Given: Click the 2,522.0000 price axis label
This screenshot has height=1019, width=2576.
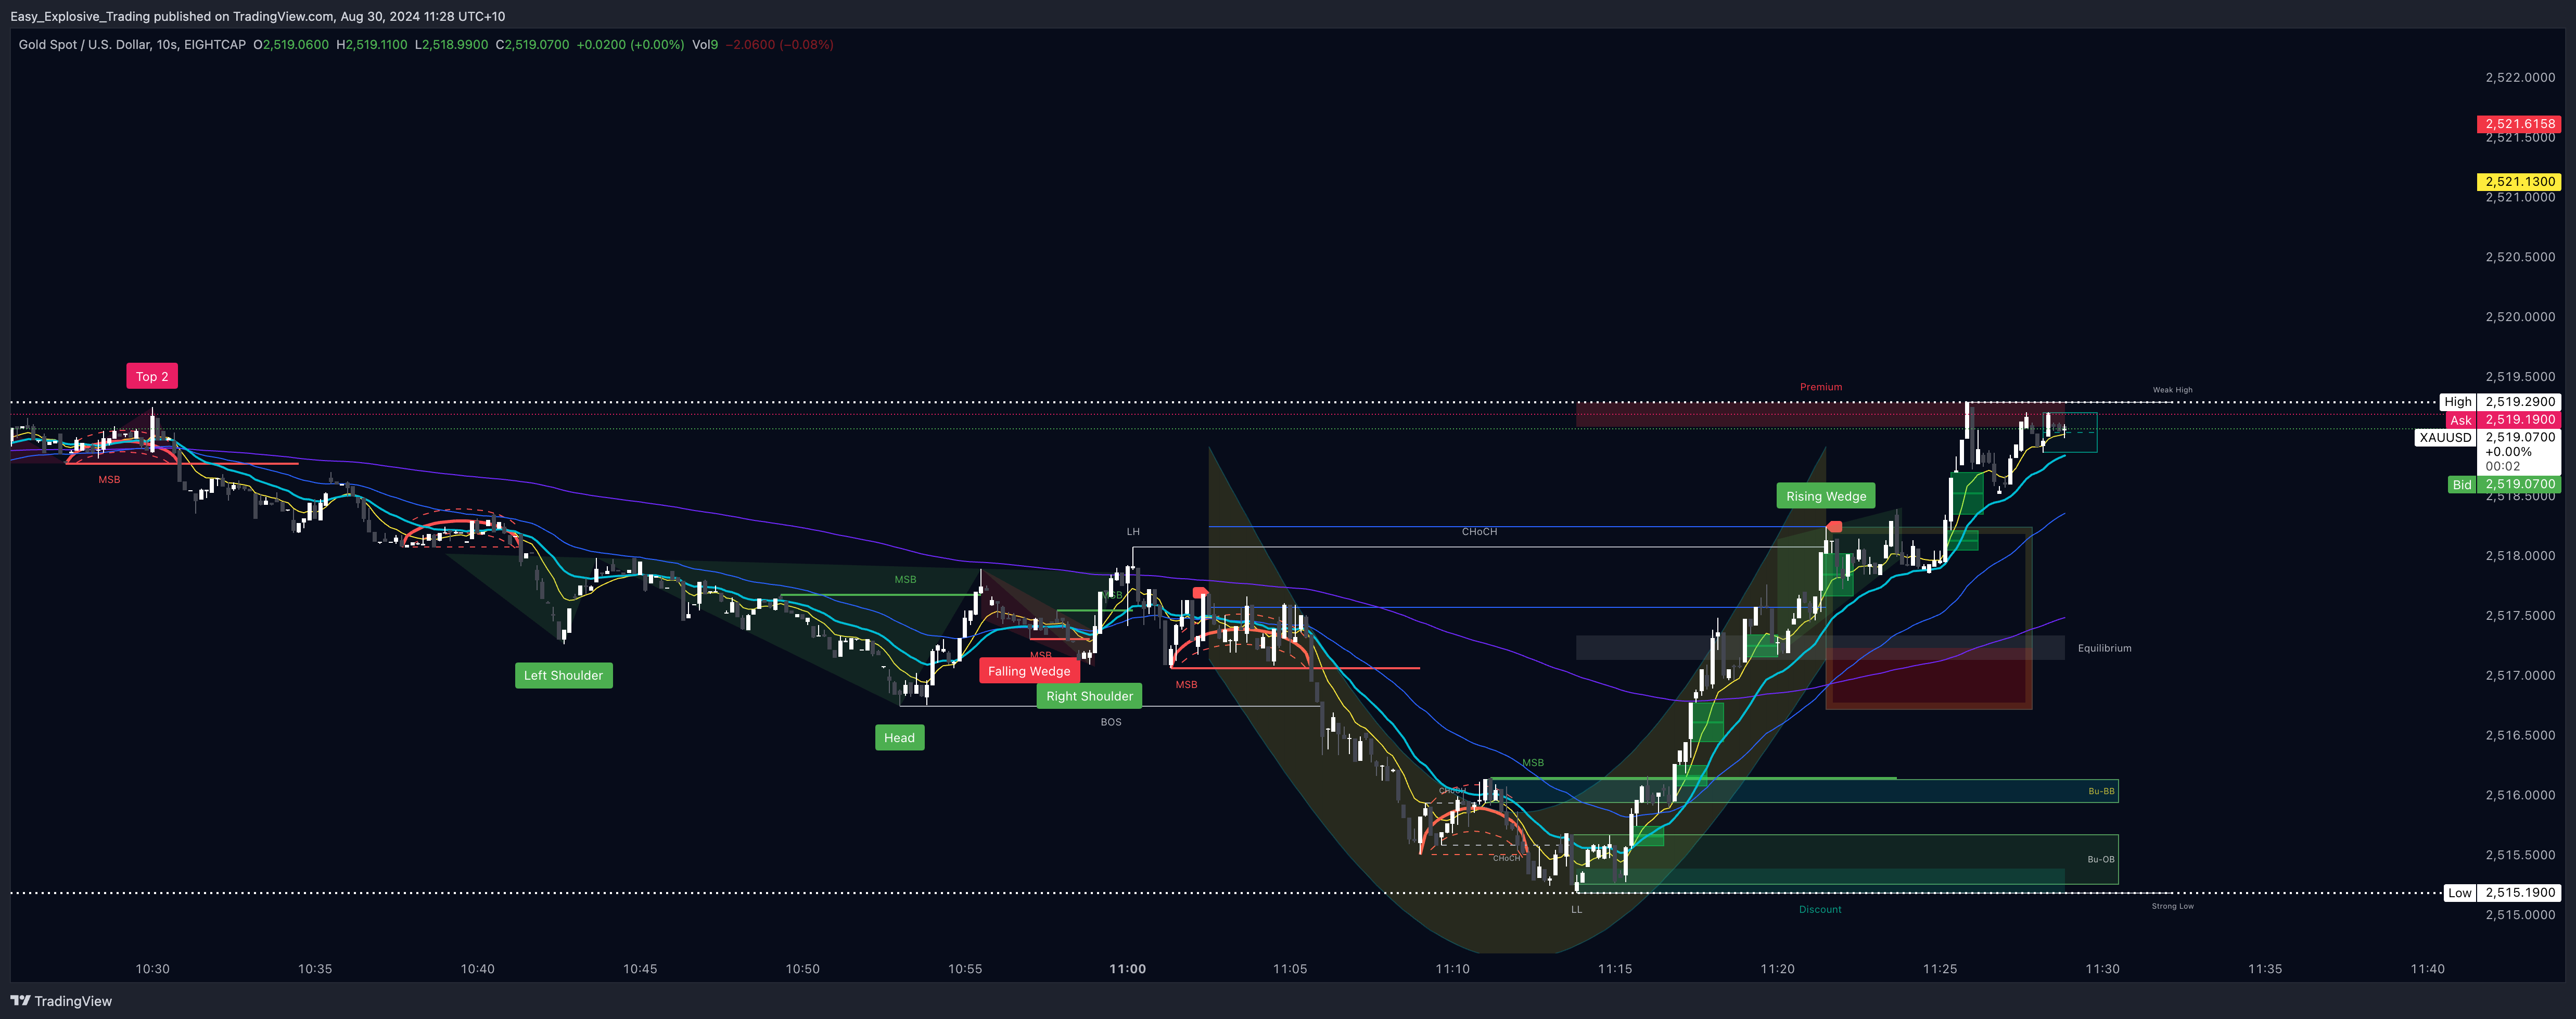Looking at the screenshot, I should 2519,77.
